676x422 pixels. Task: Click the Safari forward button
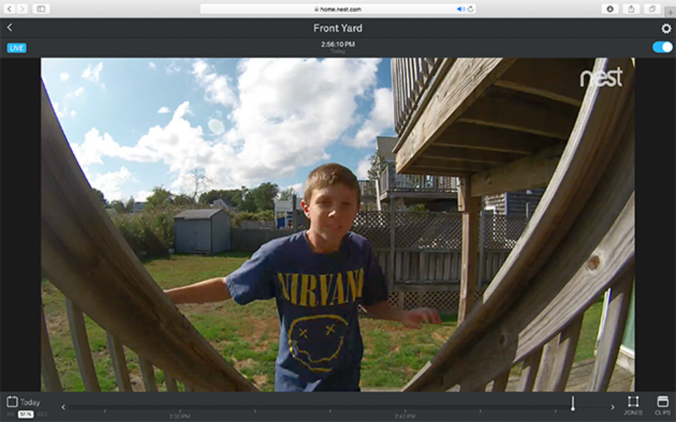pyautogui.click(x=22, y=9)
